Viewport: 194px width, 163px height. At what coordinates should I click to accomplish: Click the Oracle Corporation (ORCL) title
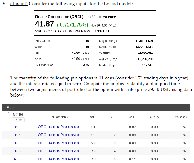click(x=59, y=17)
